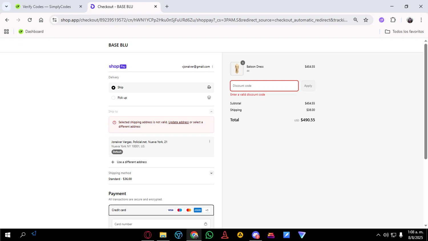This screenshot has height=241, width=428.
Task: Open the apps grid in bookmarks bar
Action: [6, 32]
